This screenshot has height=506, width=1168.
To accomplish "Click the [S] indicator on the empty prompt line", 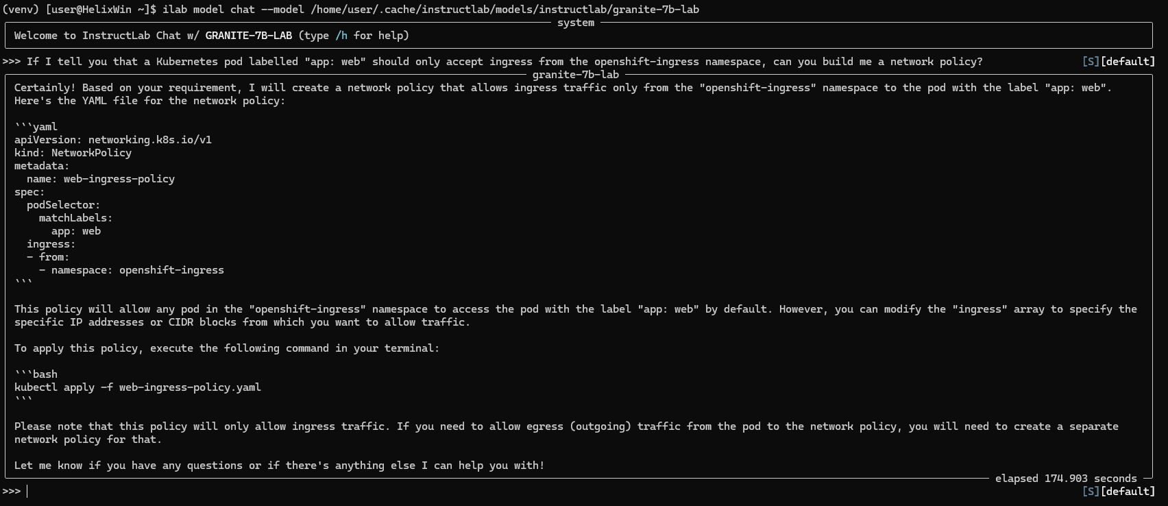I will 1091,492.
